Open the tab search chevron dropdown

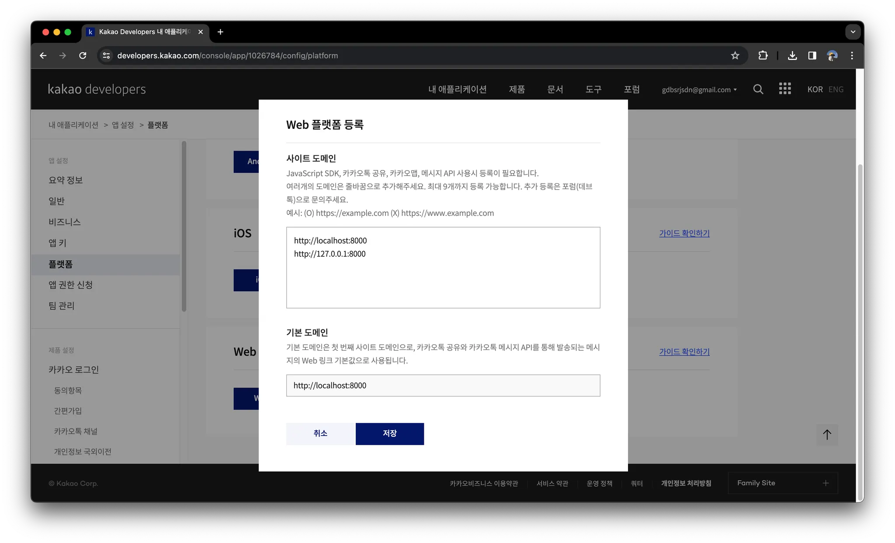[853, 32]
